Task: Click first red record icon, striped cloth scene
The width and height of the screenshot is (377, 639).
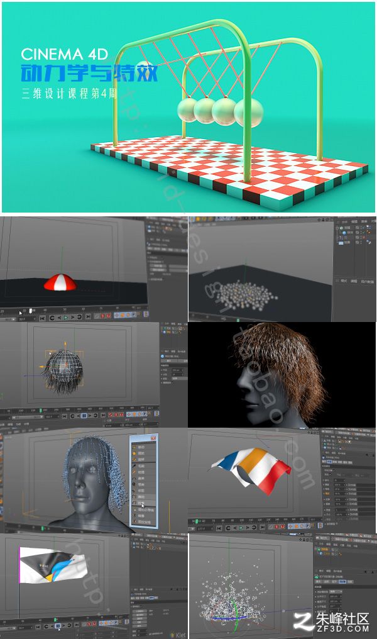Action: pyautogui.click(x=276, y=526)
